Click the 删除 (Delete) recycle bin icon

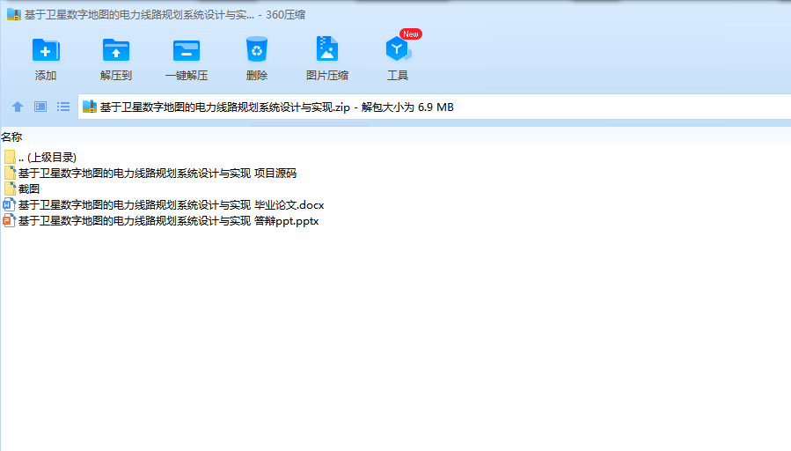(257, 49)
